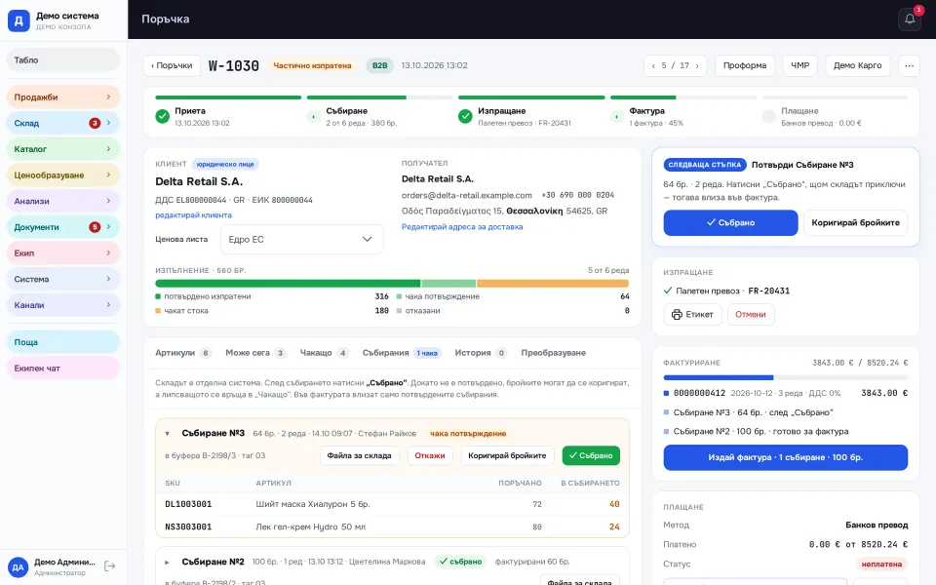Expand the Ценообразуване sidebar section
The image size is (936, 585).
click(63, 175)
